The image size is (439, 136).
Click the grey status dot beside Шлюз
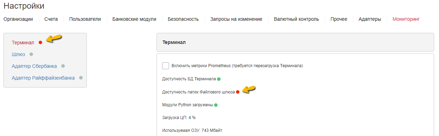(x=31, y=54)
